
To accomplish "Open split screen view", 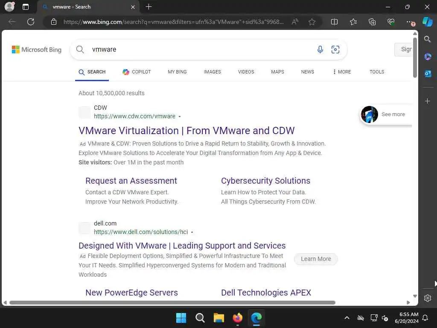I will pyautogui.click(x=334, y=22).
